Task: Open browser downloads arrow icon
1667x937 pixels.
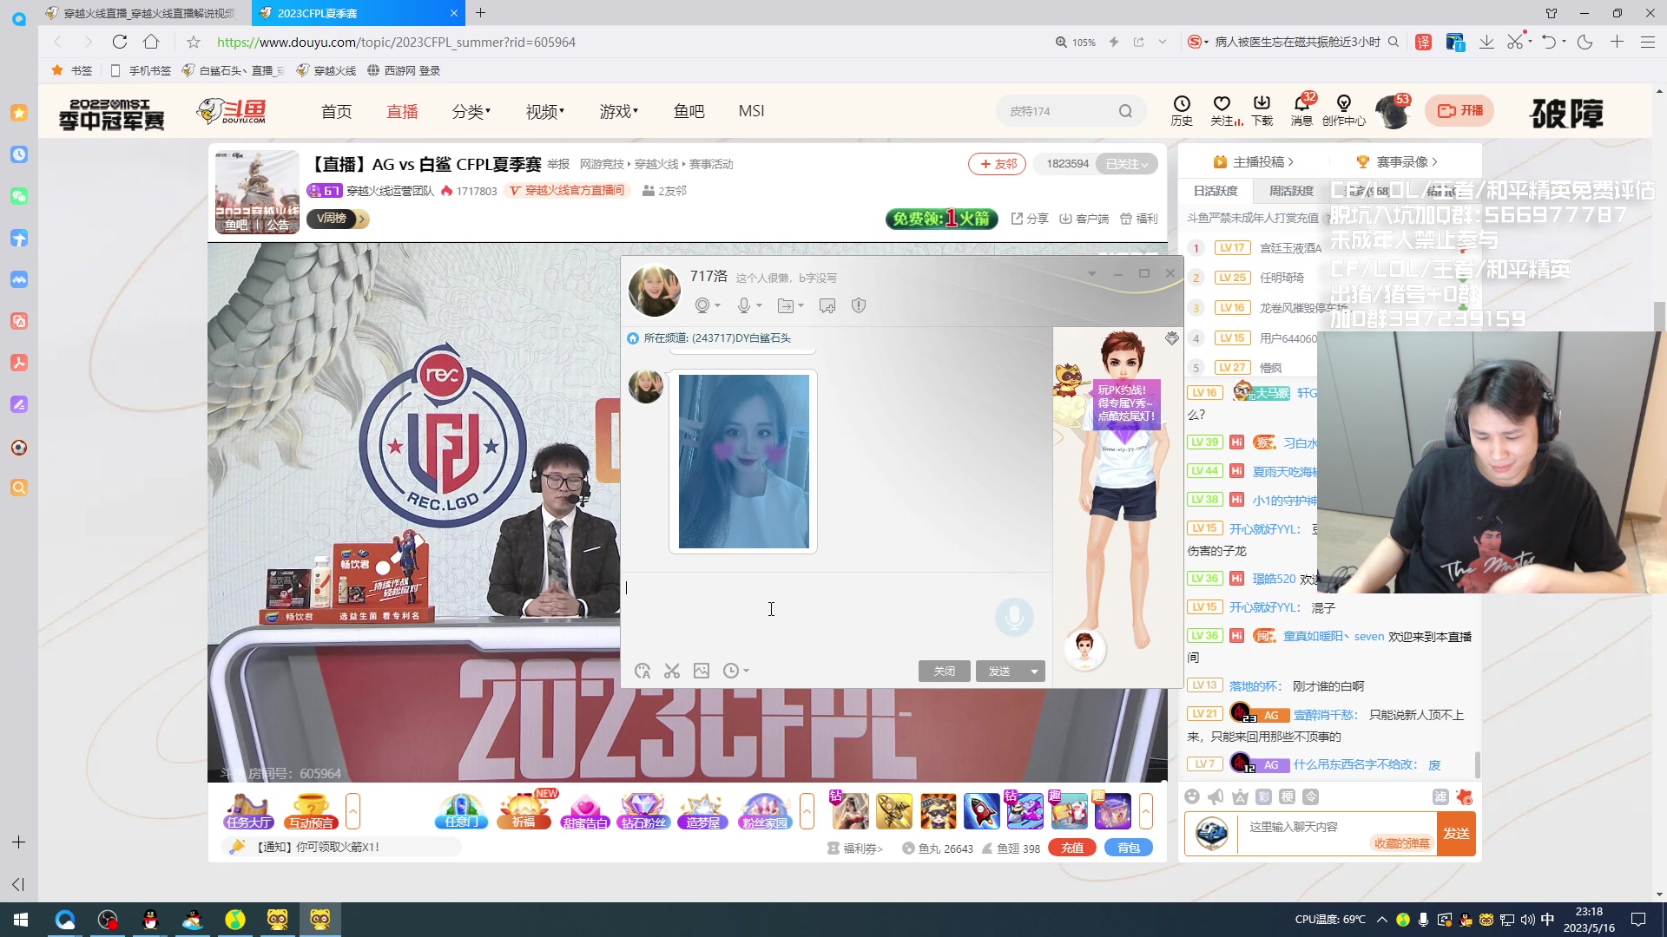Action: point(1486,42)
